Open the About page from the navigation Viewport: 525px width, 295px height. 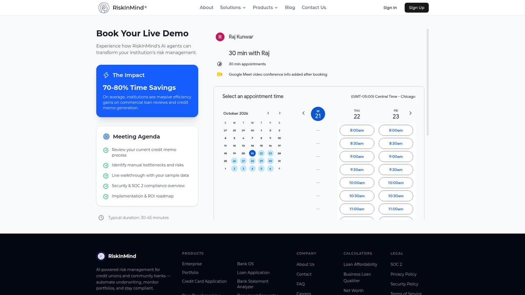coord(207,7)
